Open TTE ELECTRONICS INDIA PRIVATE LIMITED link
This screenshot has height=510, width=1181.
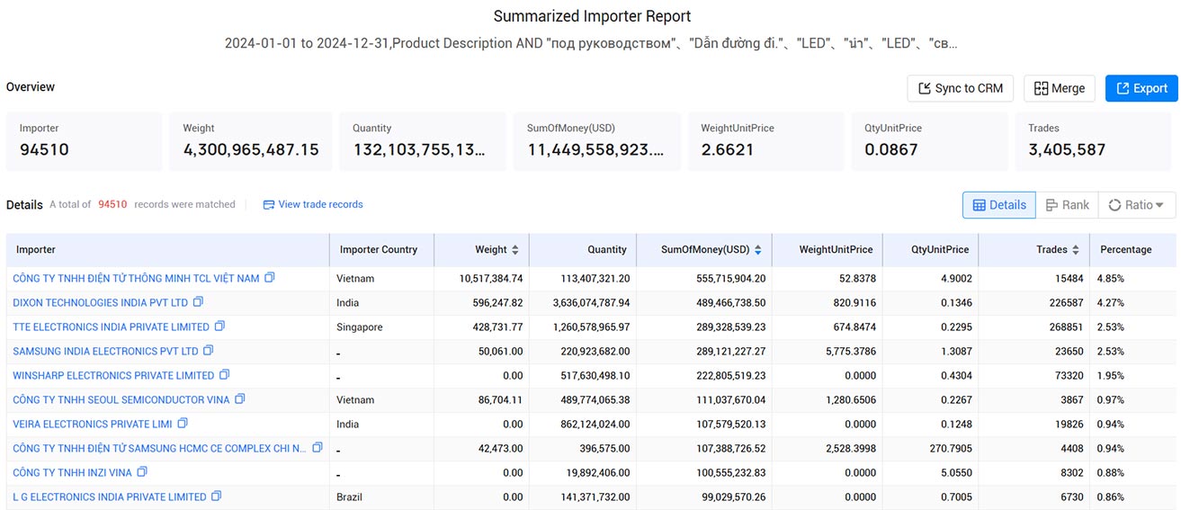tap(112, 327)
